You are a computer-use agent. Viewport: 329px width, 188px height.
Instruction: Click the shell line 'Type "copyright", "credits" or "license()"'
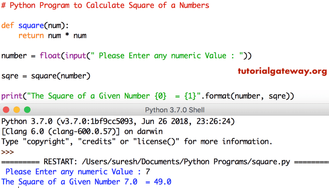[x=136, y=142]
